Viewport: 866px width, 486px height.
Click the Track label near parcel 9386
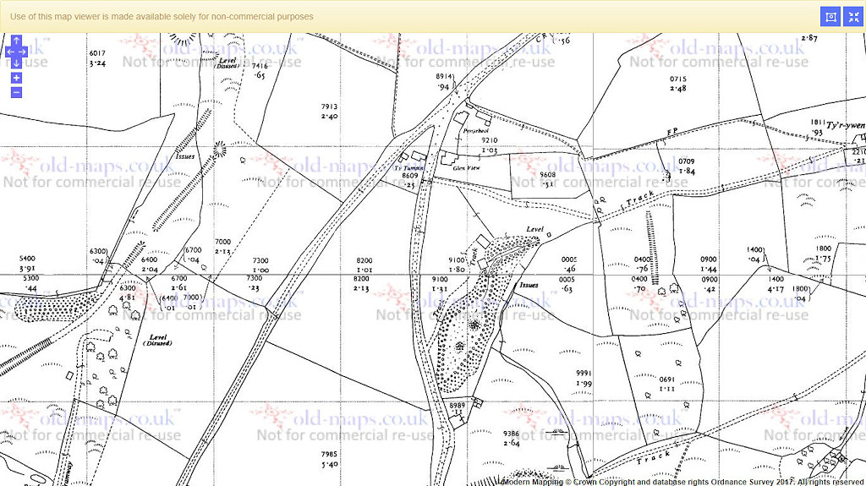pos(654,457)
